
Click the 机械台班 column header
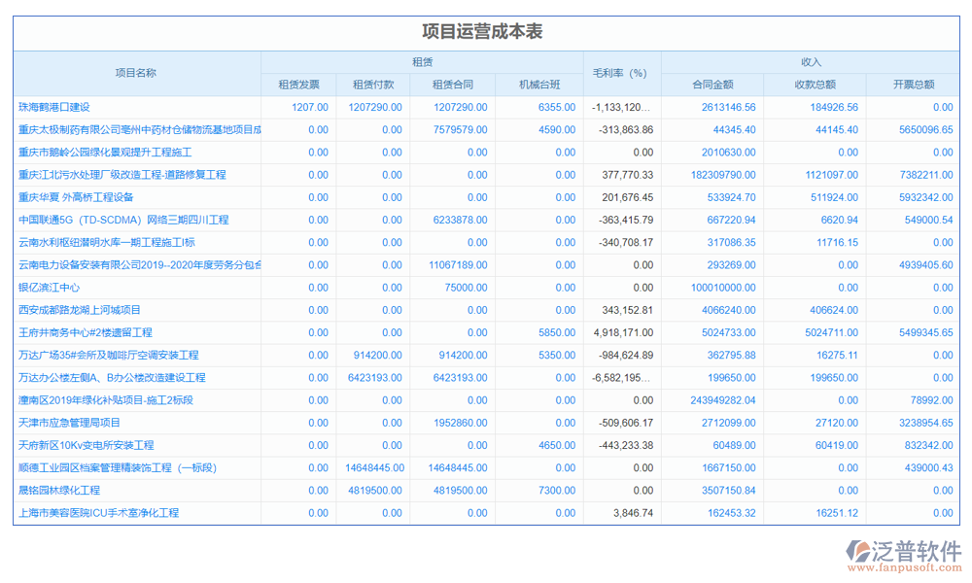[x=538, y=85]
